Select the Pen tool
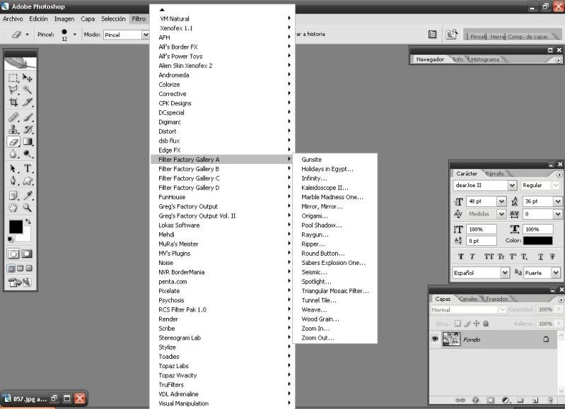This screenshot has height=409, width=565. (x=13, y=181)
